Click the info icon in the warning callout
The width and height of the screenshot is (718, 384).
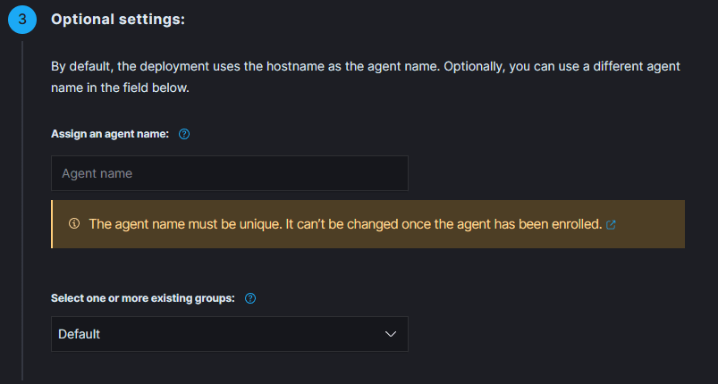[x=74, y=223]
